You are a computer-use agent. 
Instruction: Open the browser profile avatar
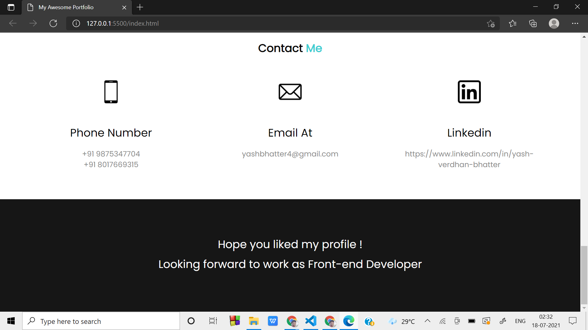click(x=554, y=23)
